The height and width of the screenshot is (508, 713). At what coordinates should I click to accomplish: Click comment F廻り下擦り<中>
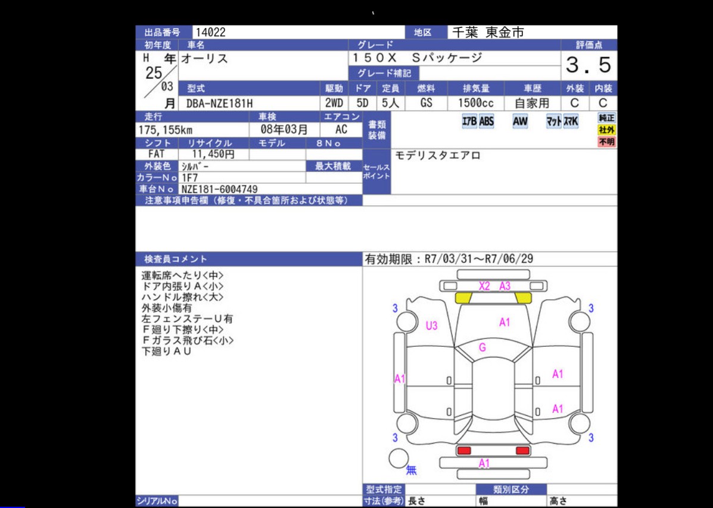pos(183,330)
